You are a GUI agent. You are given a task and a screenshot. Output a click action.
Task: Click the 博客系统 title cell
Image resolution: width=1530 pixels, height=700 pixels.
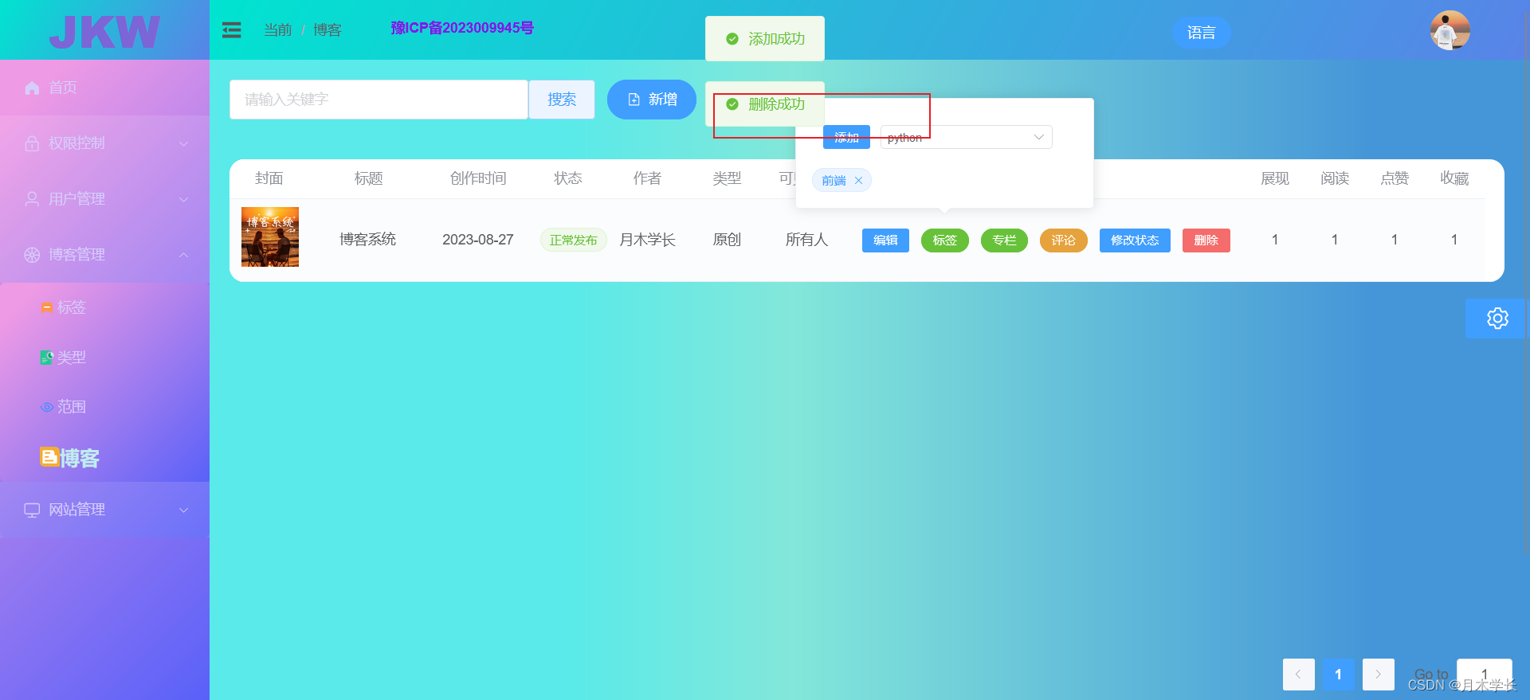tap(368, 240)
